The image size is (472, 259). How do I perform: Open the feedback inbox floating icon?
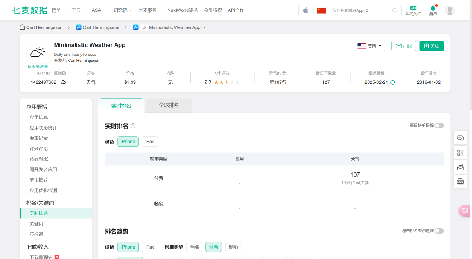460,167
